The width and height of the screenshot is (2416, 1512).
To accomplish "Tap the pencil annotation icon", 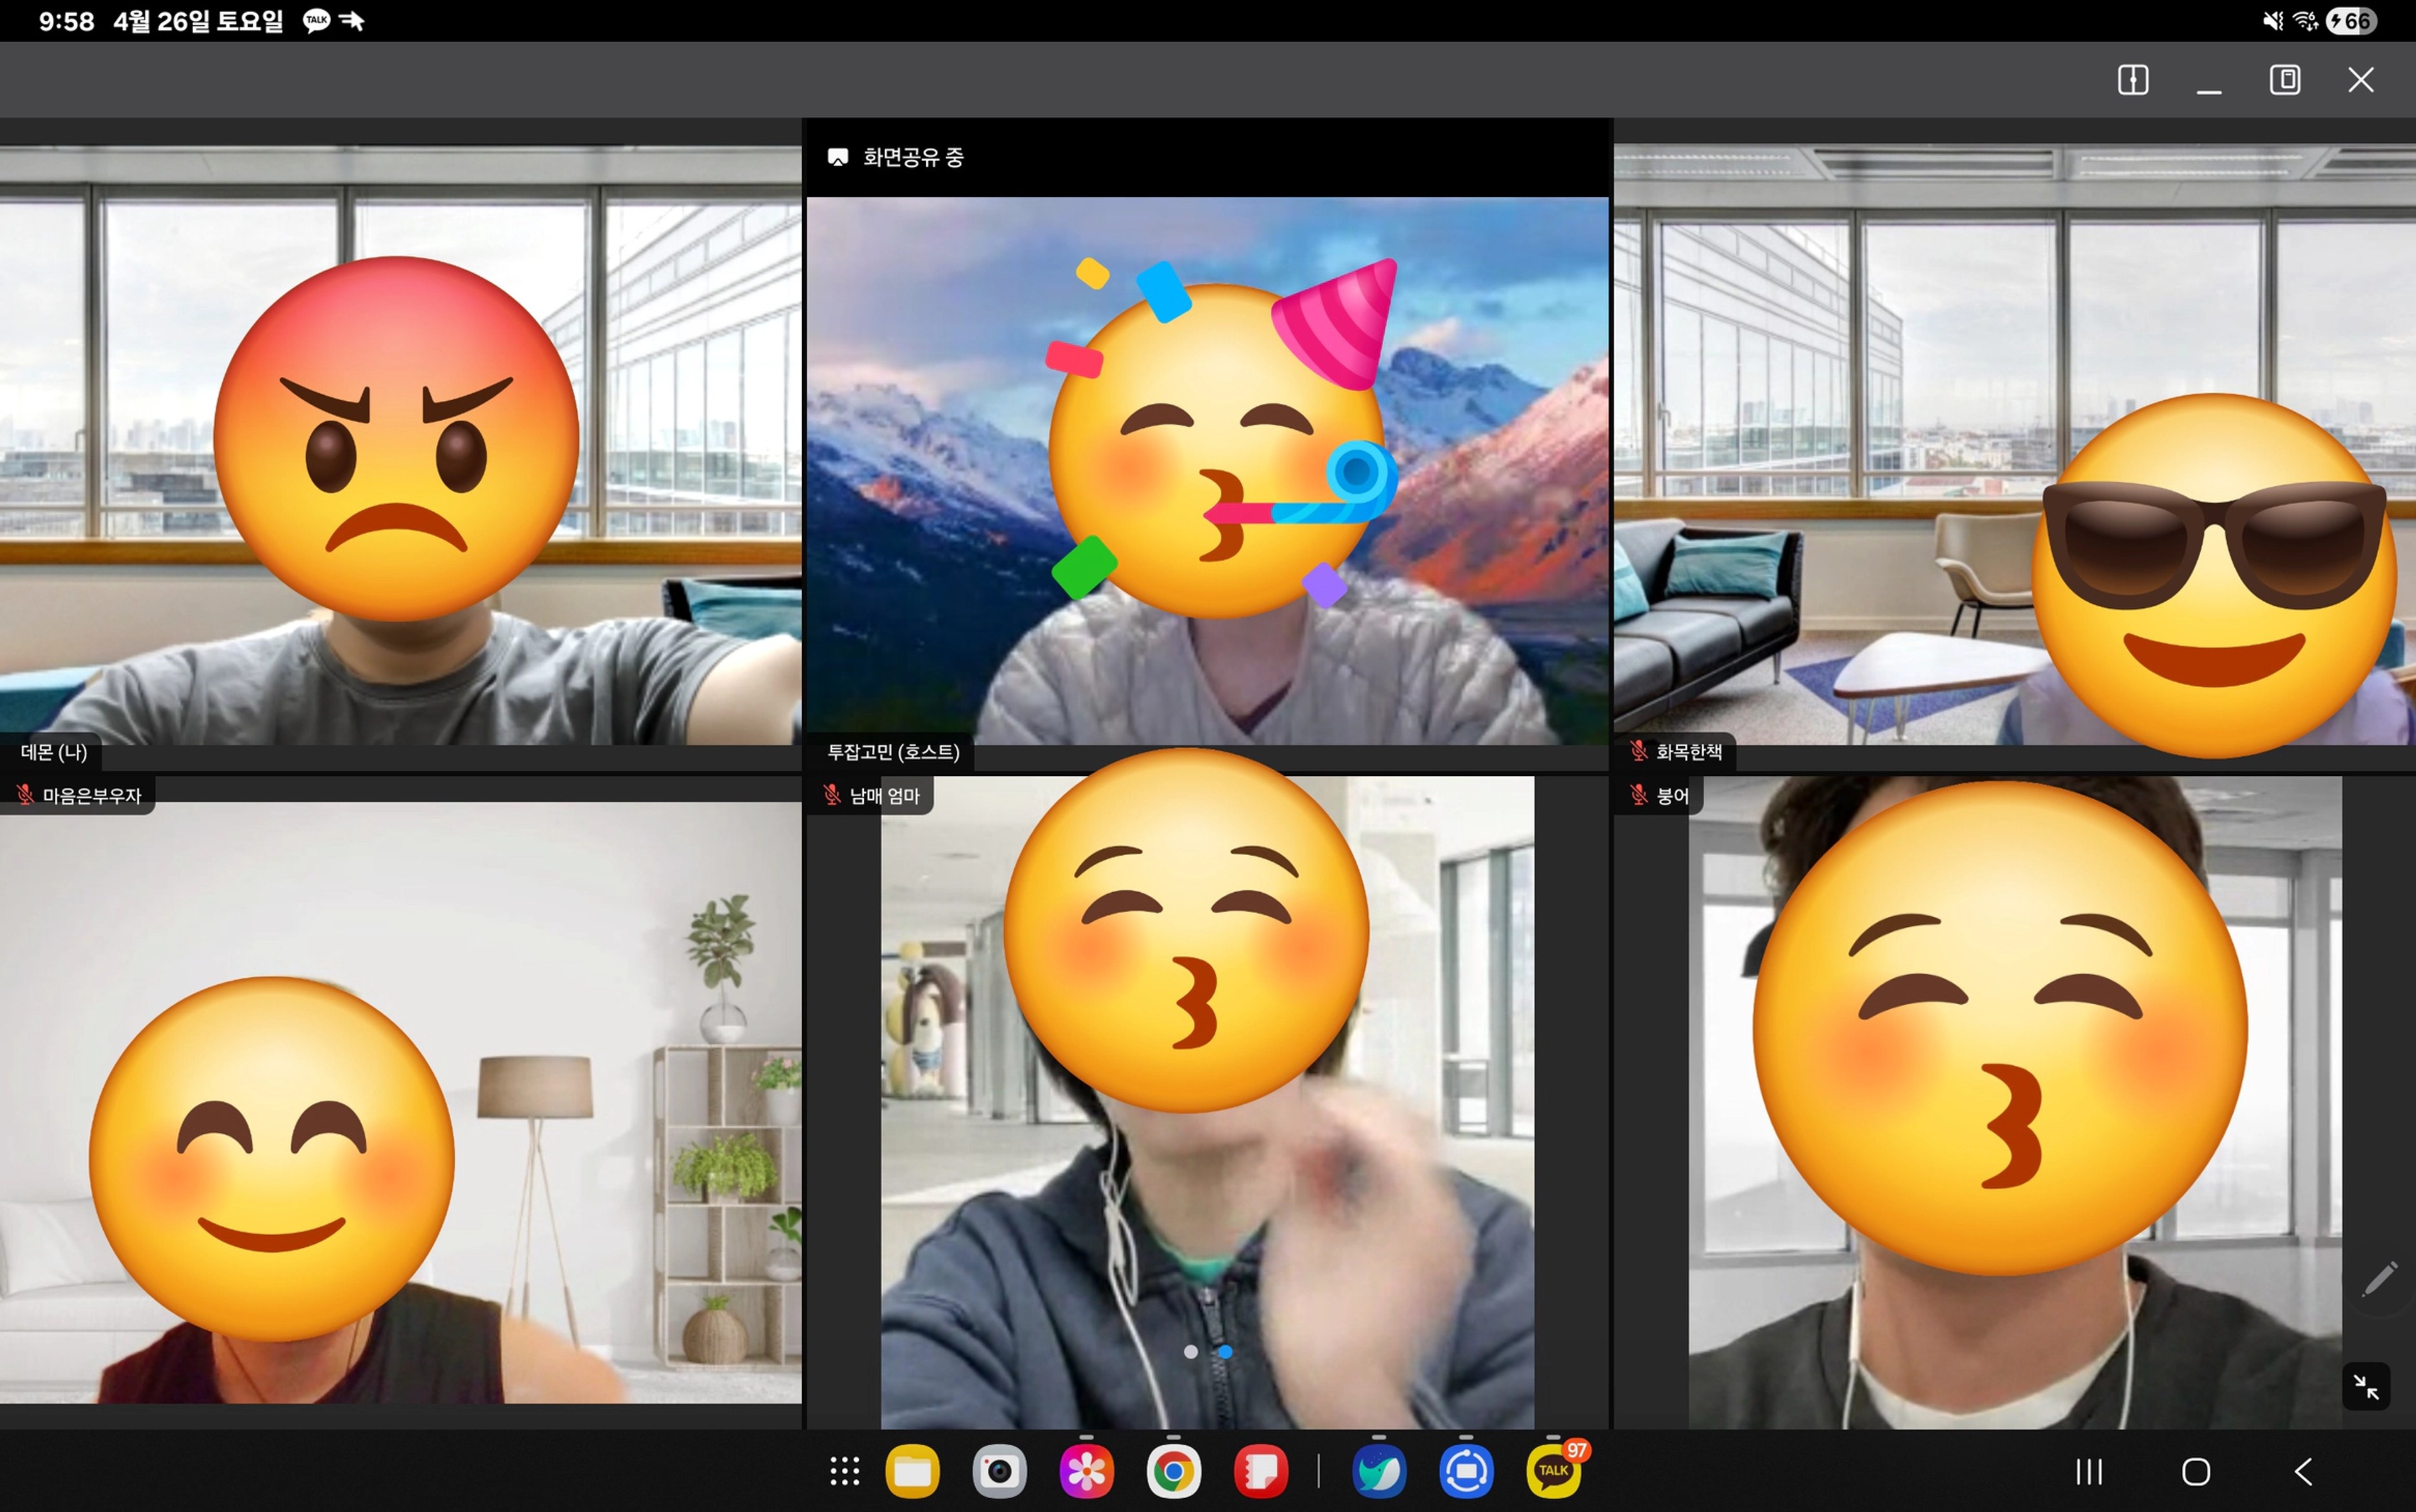I will pyautogui.click(x=2379, y=1278).
